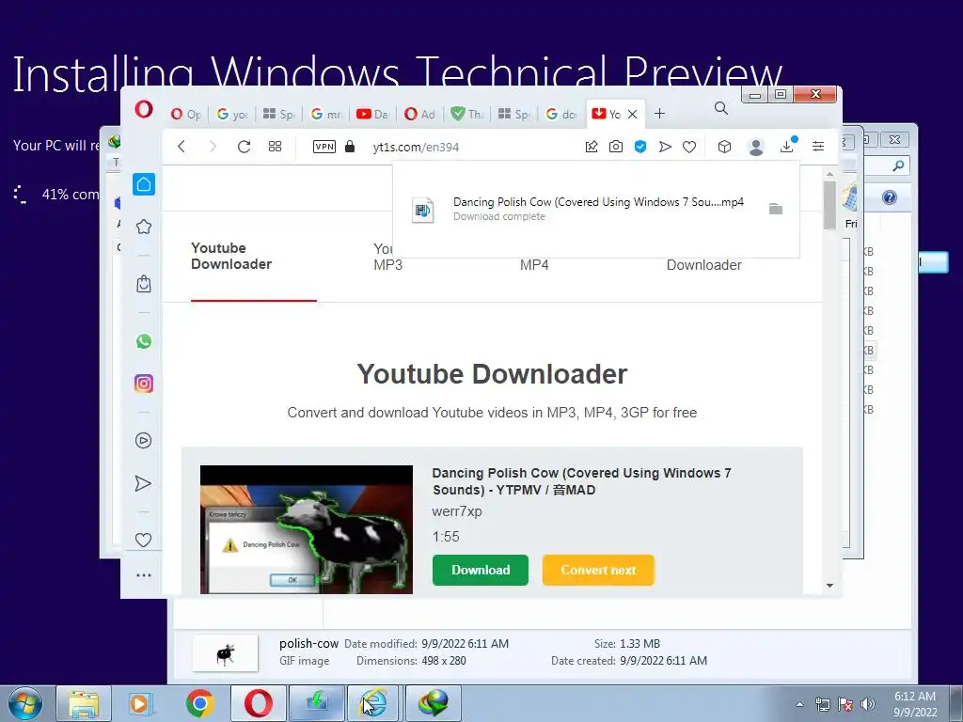Click the polish-cow GIF preview thumbnail in Explorer
The image size is (963, 722).
pyautogui.click(x=226, y=653)
